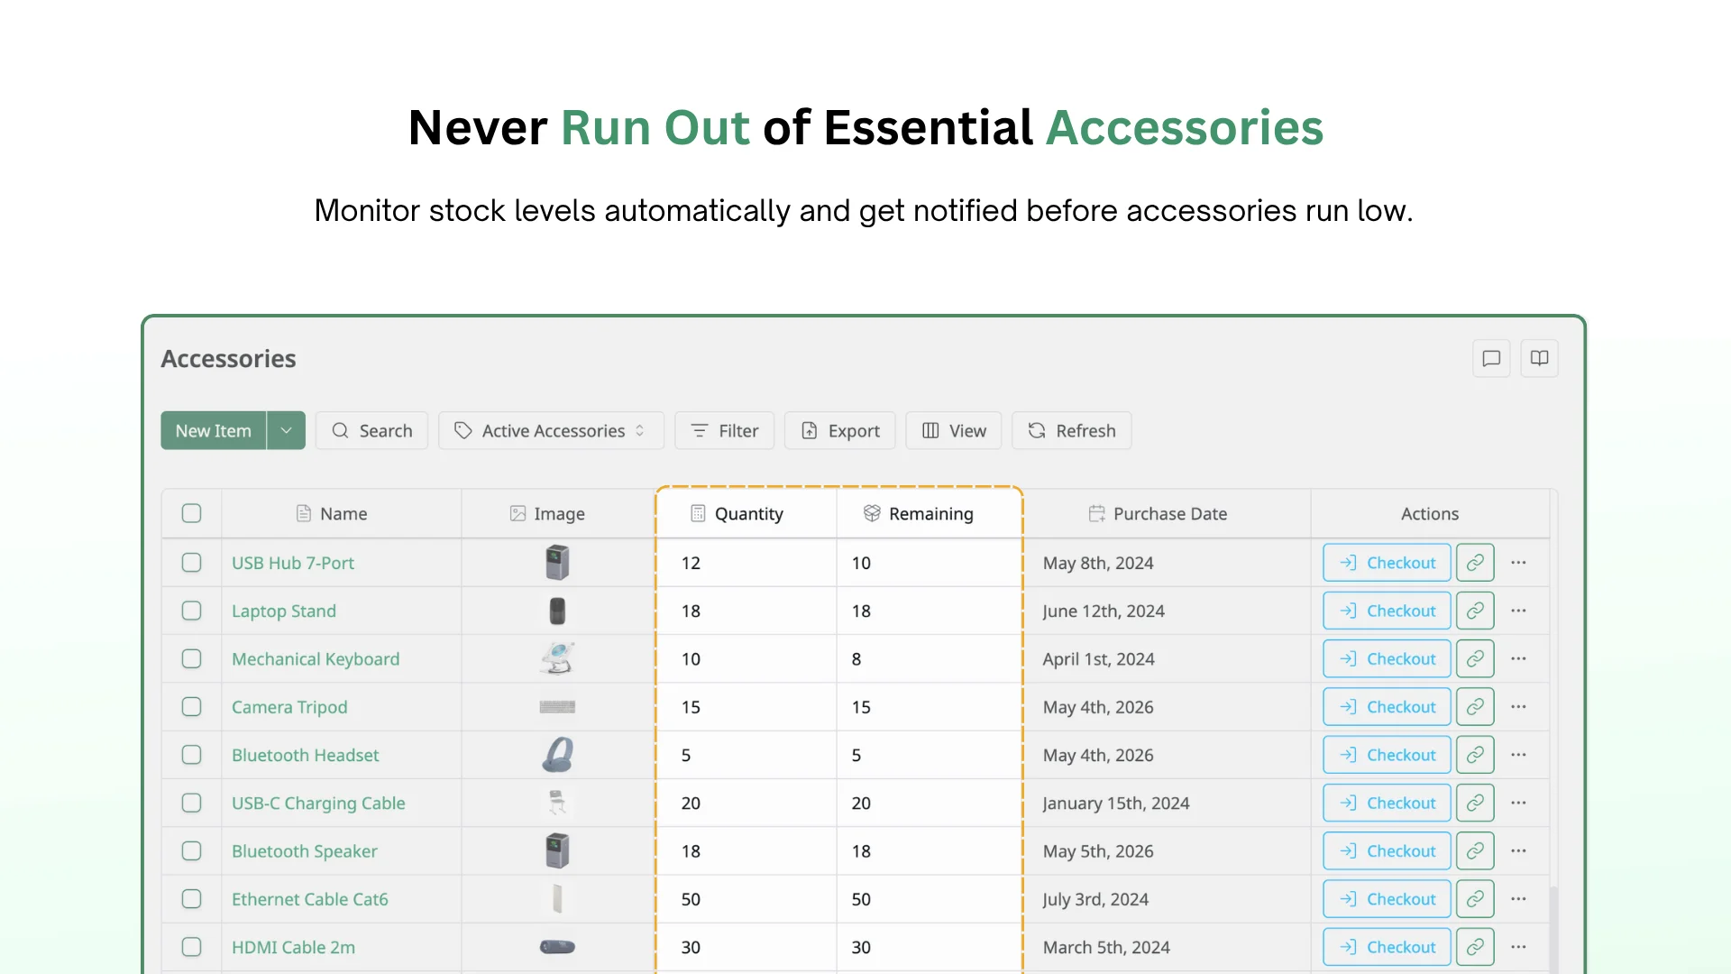This screenshot has width=1731, height=974.
Task: Check the Laptop Stand row checkbox
Action: tap(191, 611)
